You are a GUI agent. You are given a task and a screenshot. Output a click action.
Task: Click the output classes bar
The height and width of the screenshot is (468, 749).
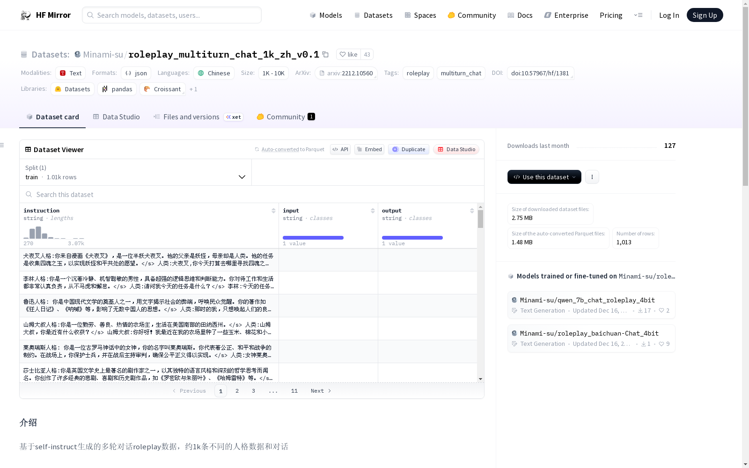coord(412,238)
